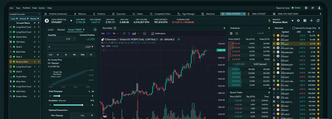Open the user profile icon
The width and height of the screenshot is (332, 119).
tap(319, 8)
